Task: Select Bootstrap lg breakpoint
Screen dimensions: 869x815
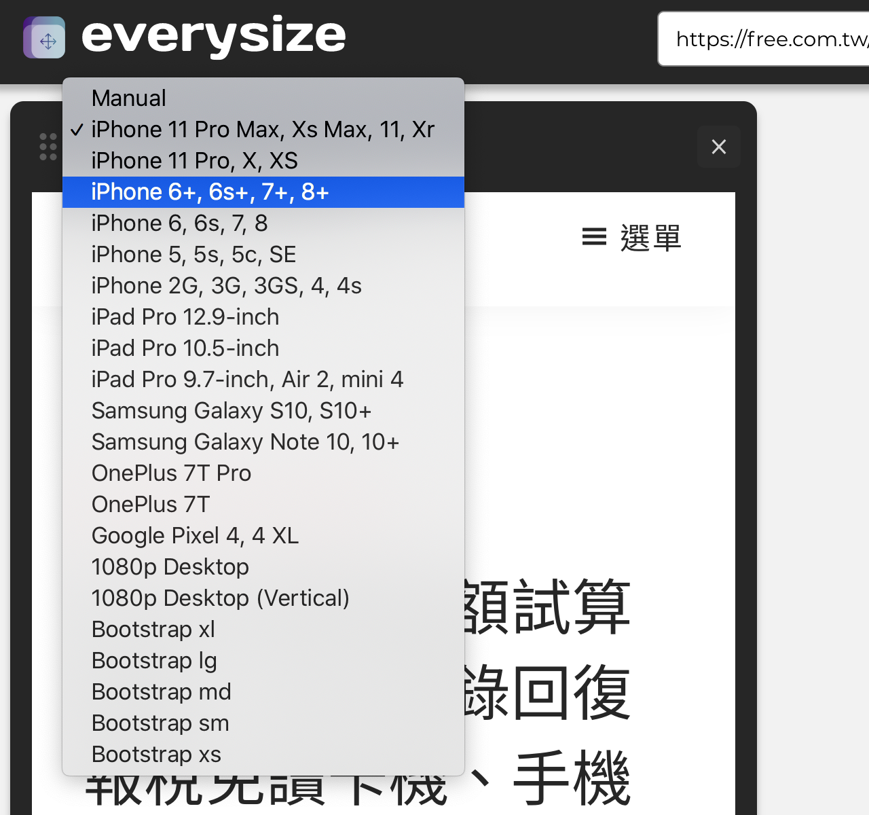Action: pos(263,661)
